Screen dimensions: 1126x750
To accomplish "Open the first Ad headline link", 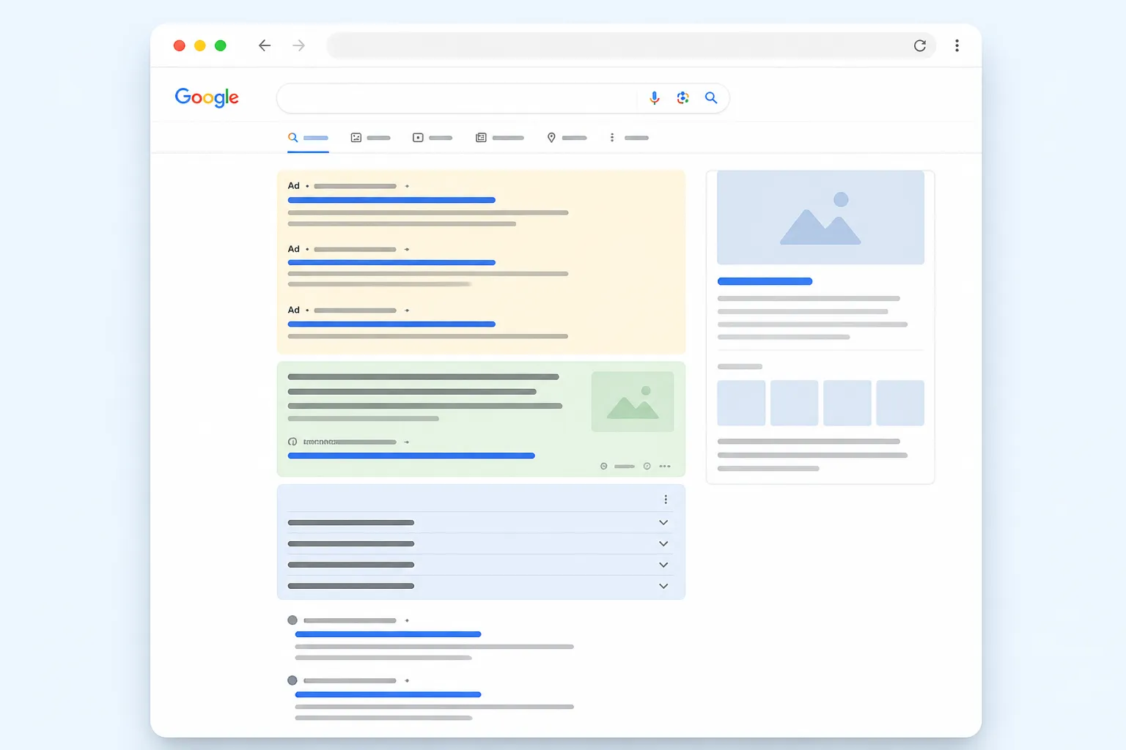I will 391,200.
